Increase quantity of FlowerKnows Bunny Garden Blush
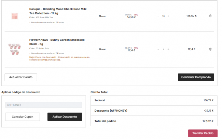The width and height of the screenshot is (222, 139). 168,49
